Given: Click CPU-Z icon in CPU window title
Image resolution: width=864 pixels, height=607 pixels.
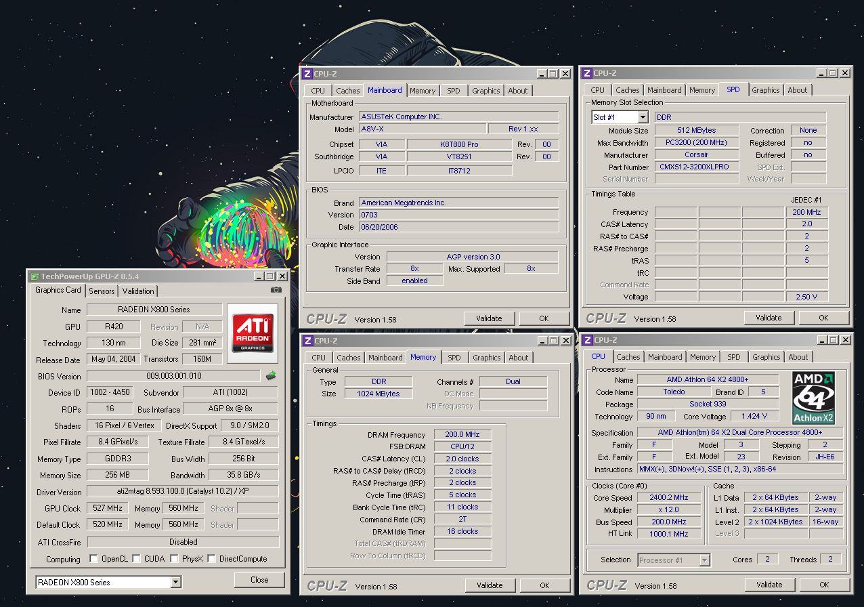Looking at the screenshot, I should [x=587, y=339].
